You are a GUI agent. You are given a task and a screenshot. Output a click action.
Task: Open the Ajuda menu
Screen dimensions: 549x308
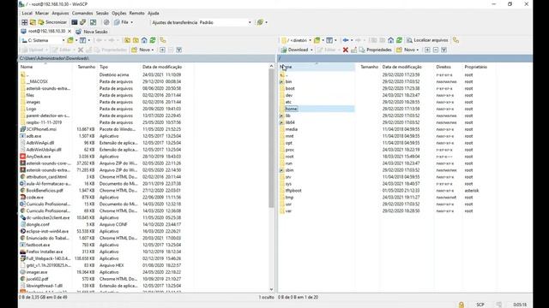point(154,14)
